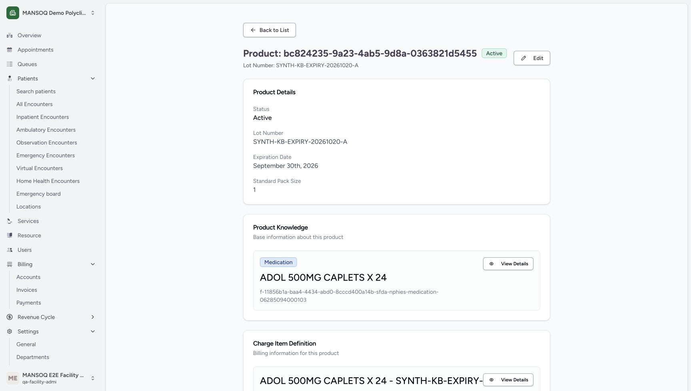Click eye icon in Product Knowledge card
This screenshot has width=691, height=391.
click(x=491, y=264)
